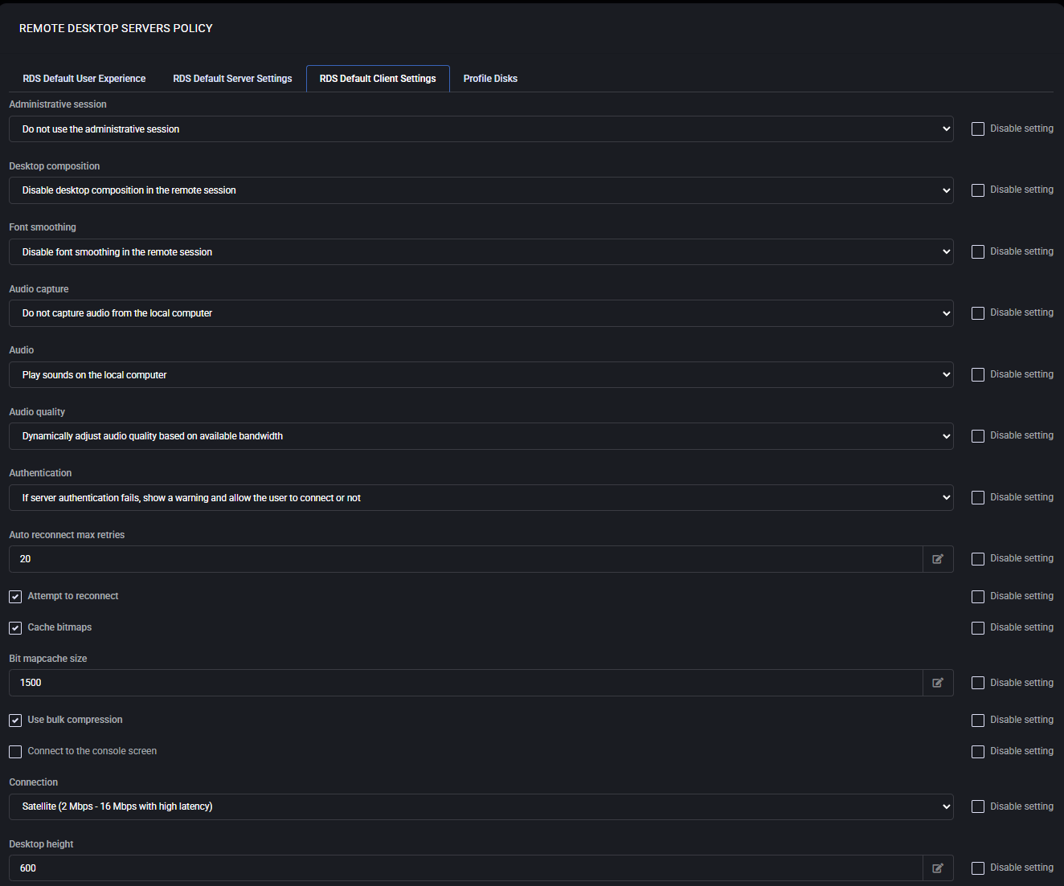Click the Connect to the console screen label
This screenshot has width=1064, height=886.
(x=92, y=751)
